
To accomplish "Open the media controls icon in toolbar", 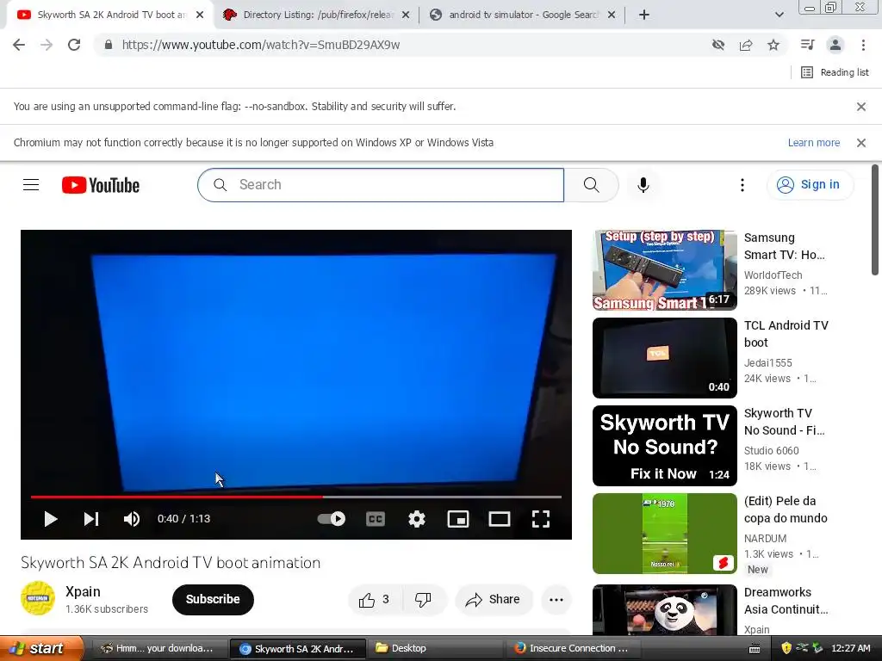I will pyautogui.click(x=807, y=45).
